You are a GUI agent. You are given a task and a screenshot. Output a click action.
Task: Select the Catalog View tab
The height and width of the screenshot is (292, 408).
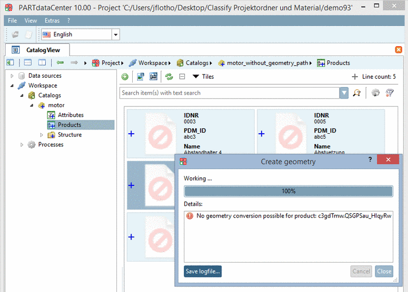[x=37, y=50]
